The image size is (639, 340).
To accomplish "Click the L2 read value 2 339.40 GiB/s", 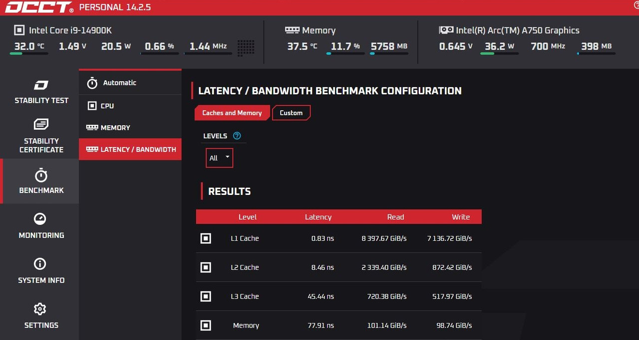I will (384, 267).
